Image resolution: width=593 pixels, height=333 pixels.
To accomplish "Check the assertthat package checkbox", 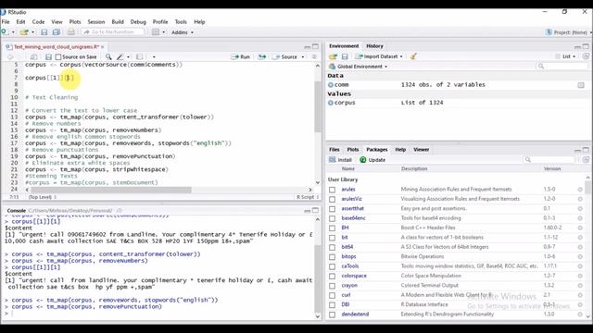I will coord(332,209).
